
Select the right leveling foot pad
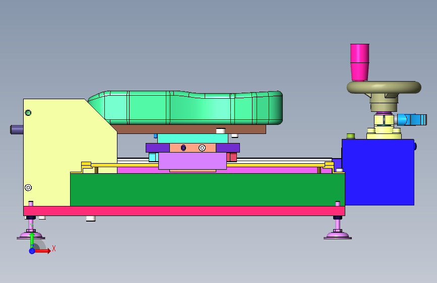coord(338,236)
